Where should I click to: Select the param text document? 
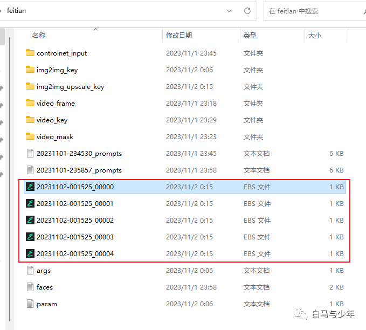184,304
